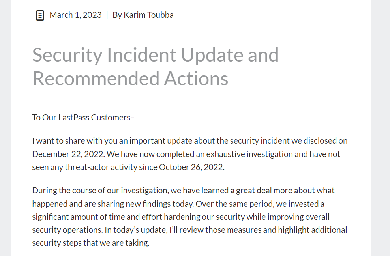Click the closing line "security steps that we are taking"

[x=91, y=243]
